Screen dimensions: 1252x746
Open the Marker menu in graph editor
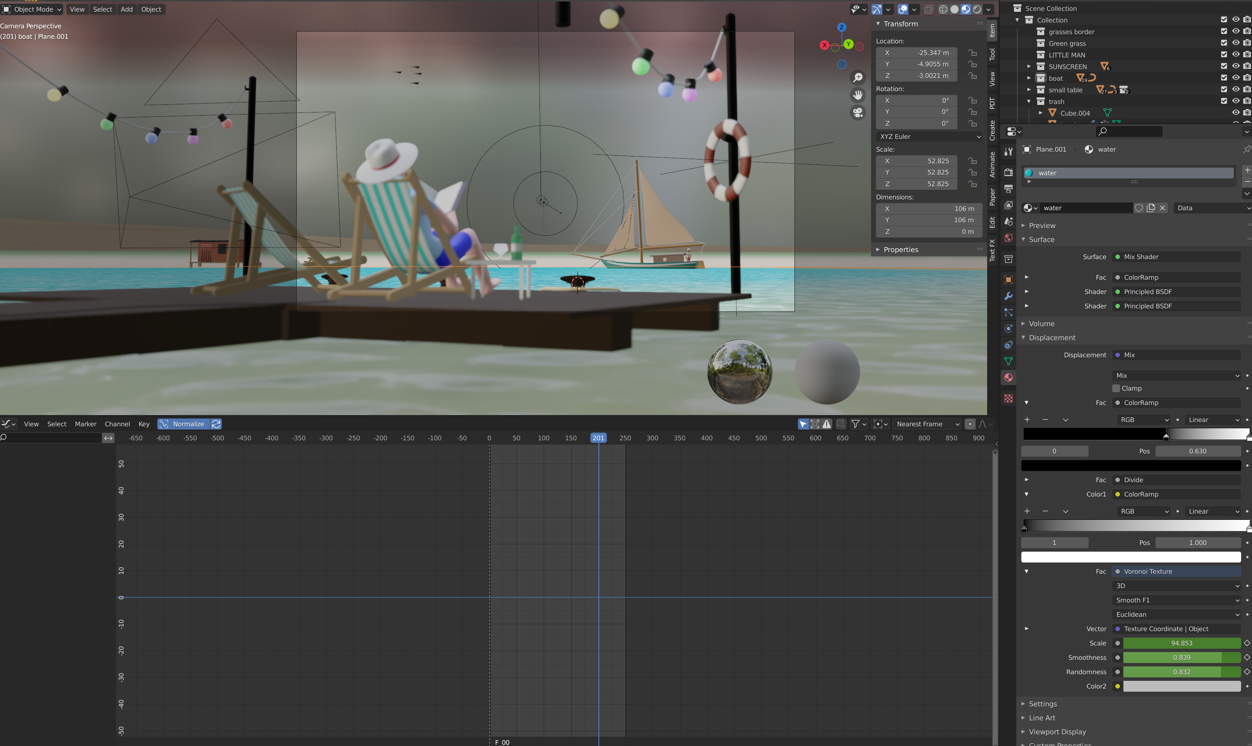click(85, 424)
